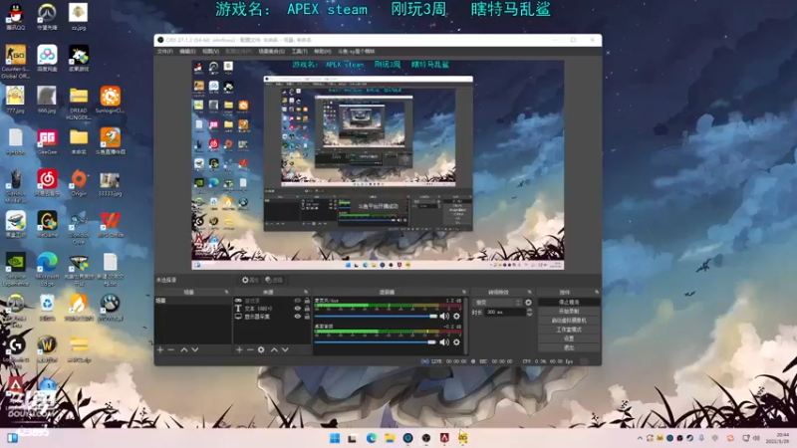Open the Recycle Bin on the desktop
The height and width of the screenshot is (448, 797).
(x=47, y=308)
